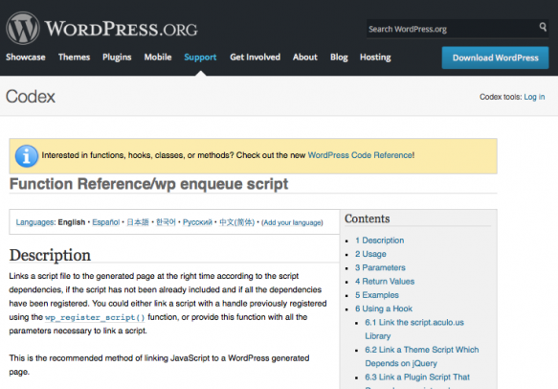Click the Log in link
The image size is (558, 389).
coord(534,97)
